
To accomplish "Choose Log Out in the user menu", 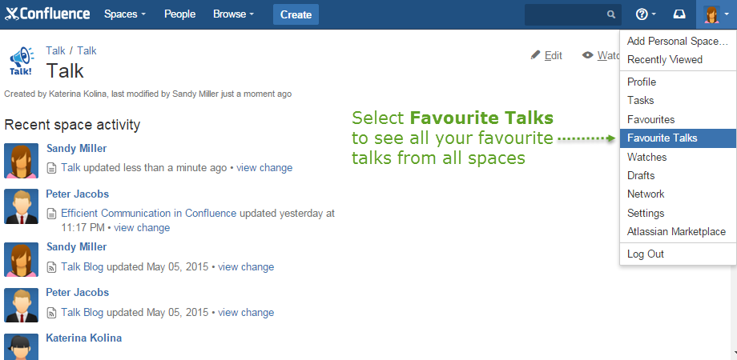I will (x=646, y=254).
